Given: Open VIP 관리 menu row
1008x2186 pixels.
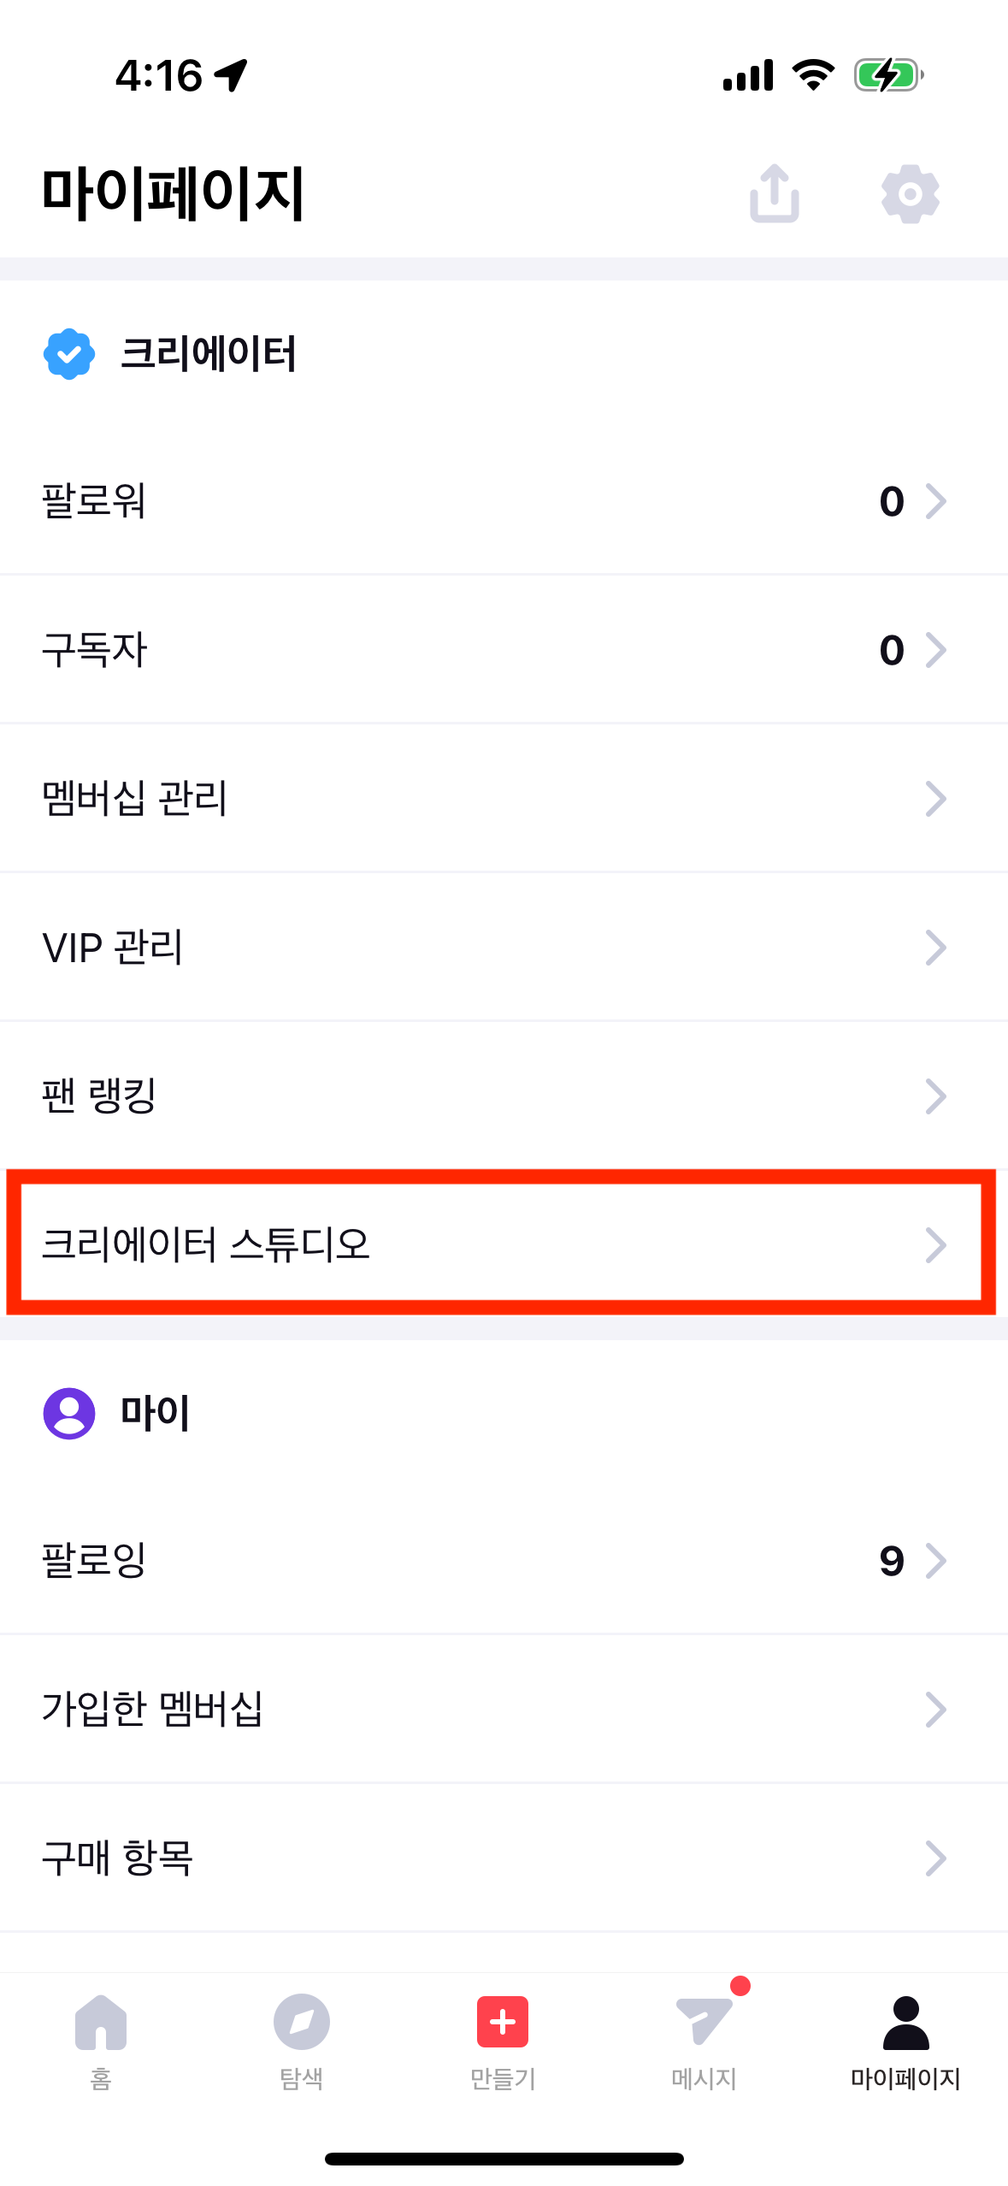Looking at the screenshot, I should [504, 948].
